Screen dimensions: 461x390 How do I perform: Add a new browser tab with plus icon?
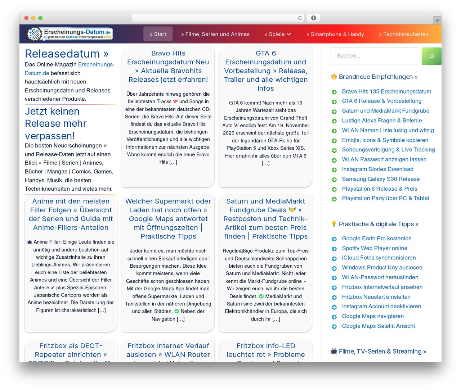(437, 21)
